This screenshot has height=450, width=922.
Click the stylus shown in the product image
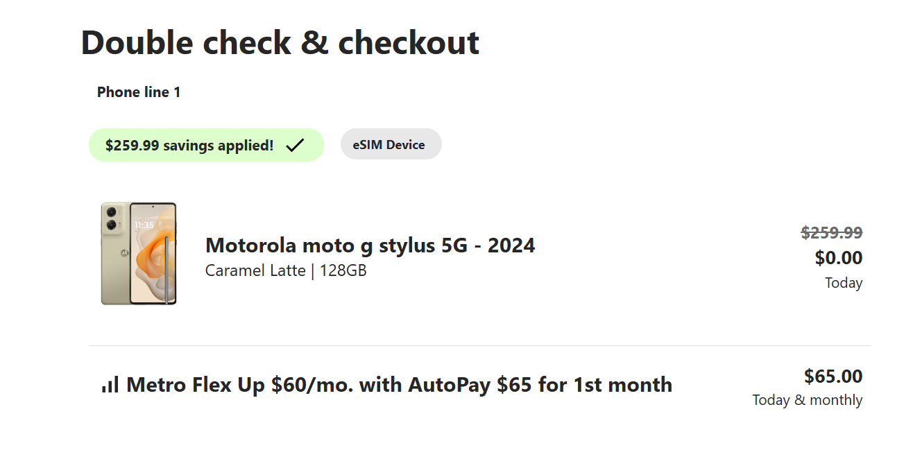click(x=167, y=269)
